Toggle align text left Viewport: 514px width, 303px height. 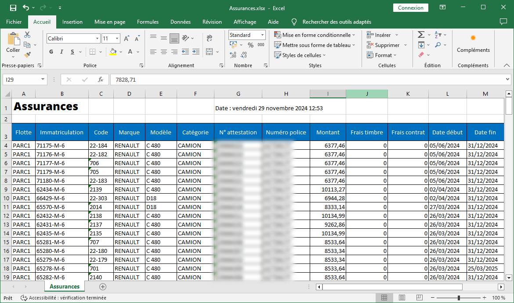tap(153, 52)
